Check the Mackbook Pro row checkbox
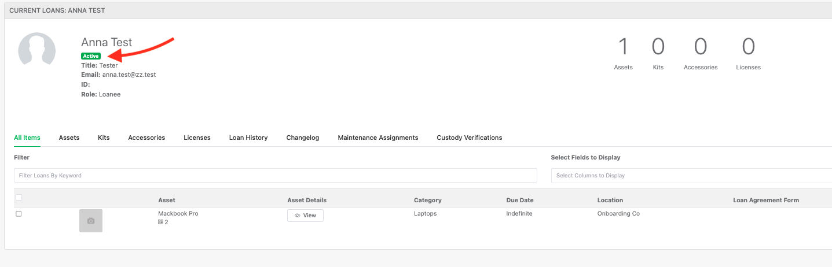The image size is (832, 267). 19,214
